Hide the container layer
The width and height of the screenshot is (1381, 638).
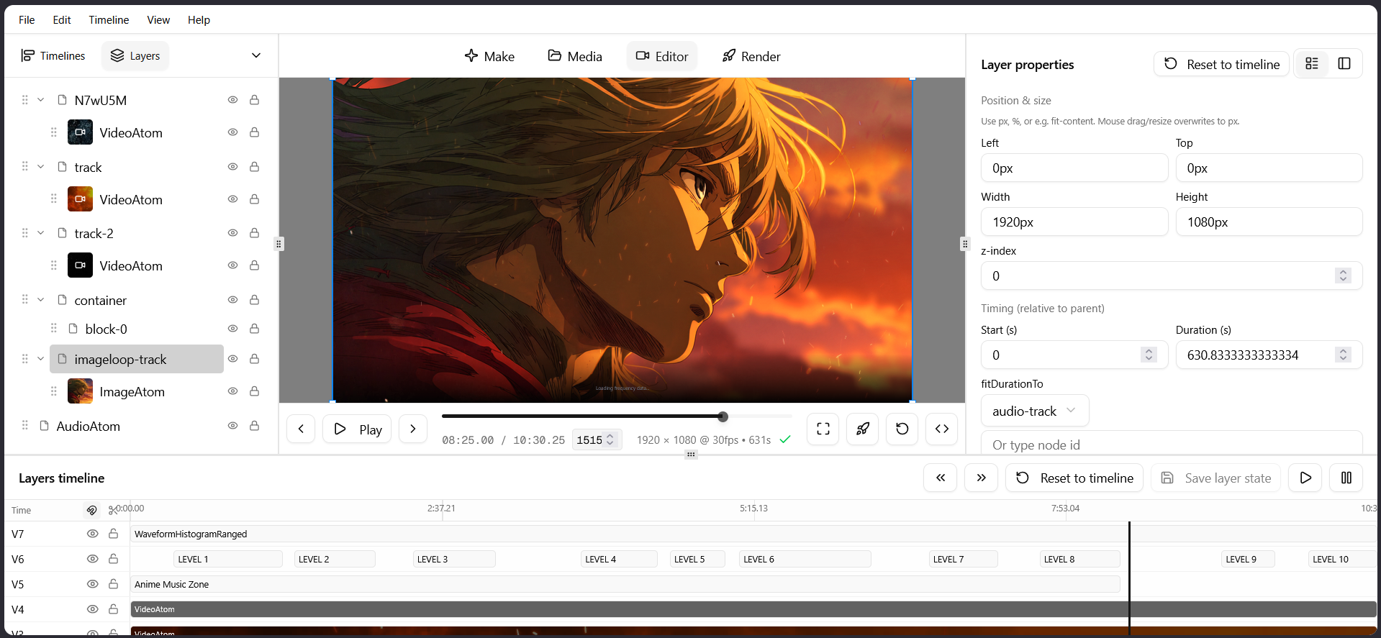point(232,300)
